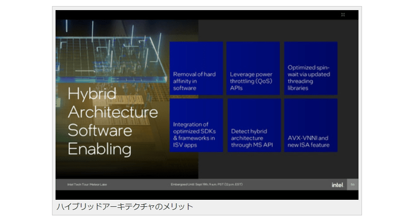Viewport: 412px width, 222px height.
Task: Select the "Removal of hard affinity in software" tile
Action: (196, 68)
